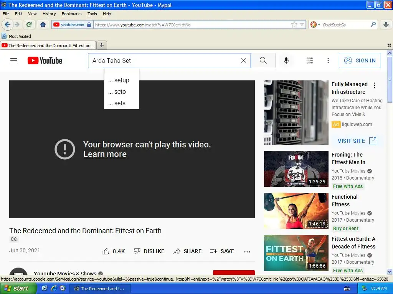The image size is (393, 294).
Task: Click the page scrollbar down arrow
Action: [x=390, y=271]
